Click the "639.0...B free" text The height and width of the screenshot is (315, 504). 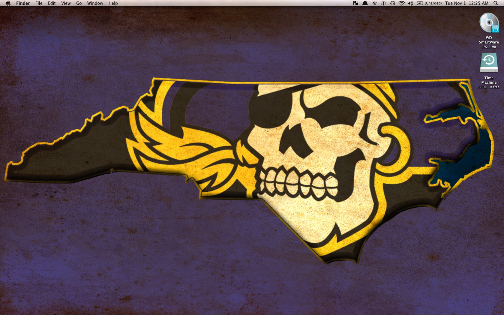pyautogui.click(x=489, y=87)
